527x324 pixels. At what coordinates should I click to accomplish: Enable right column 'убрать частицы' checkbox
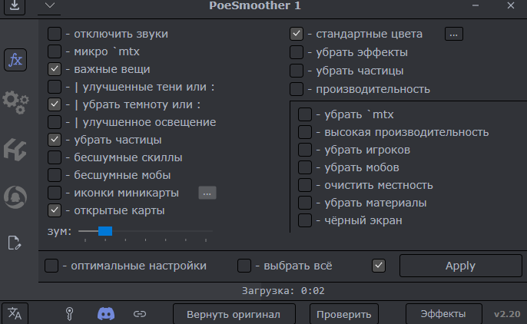297,71
